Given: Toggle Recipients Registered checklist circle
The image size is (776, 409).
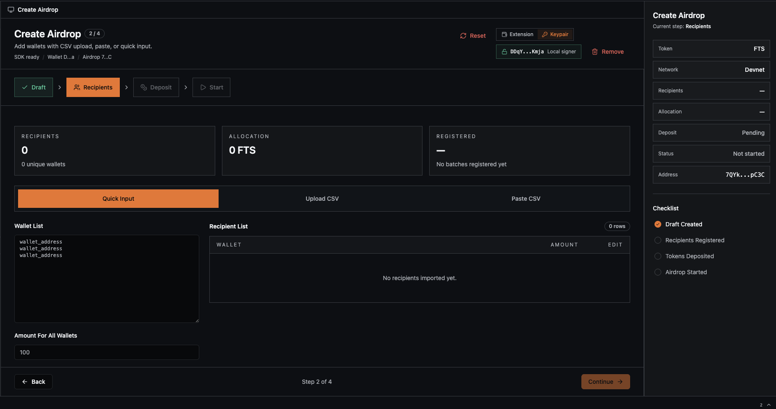Looking at the screenshot, I should coord(658,240).
